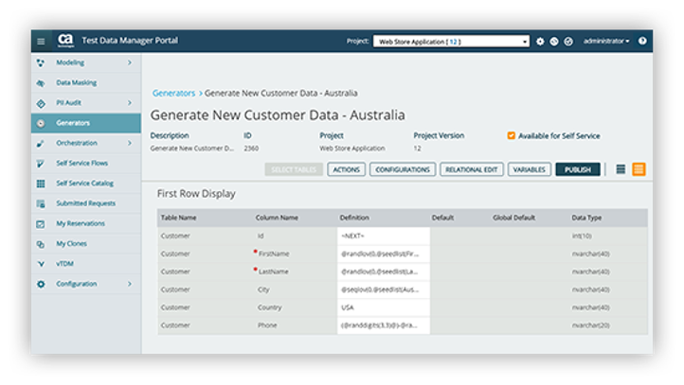The height and width of the screenshot is (385, 684).
Task: Uncheck Available for Self Service checkbox
Action: (x=512, y=135)
